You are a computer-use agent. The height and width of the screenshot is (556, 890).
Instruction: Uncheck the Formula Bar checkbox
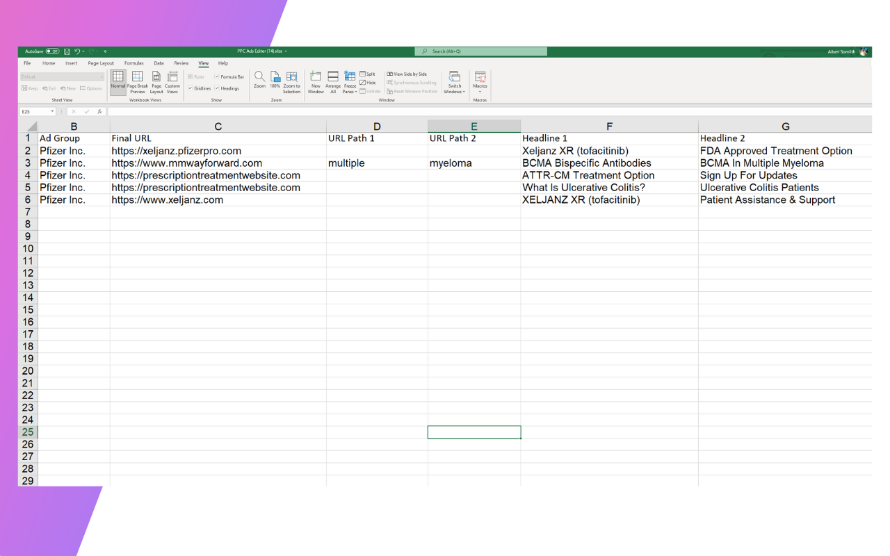coord(217,76)
